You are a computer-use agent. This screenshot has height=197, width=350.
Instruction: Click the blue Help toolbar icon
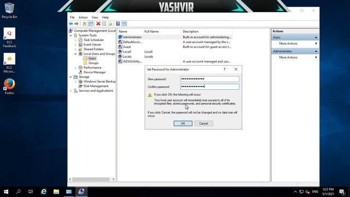tap(118, 24)
